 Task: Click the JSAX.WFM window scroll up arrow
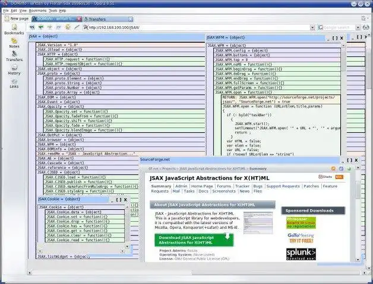coord(343,45)
